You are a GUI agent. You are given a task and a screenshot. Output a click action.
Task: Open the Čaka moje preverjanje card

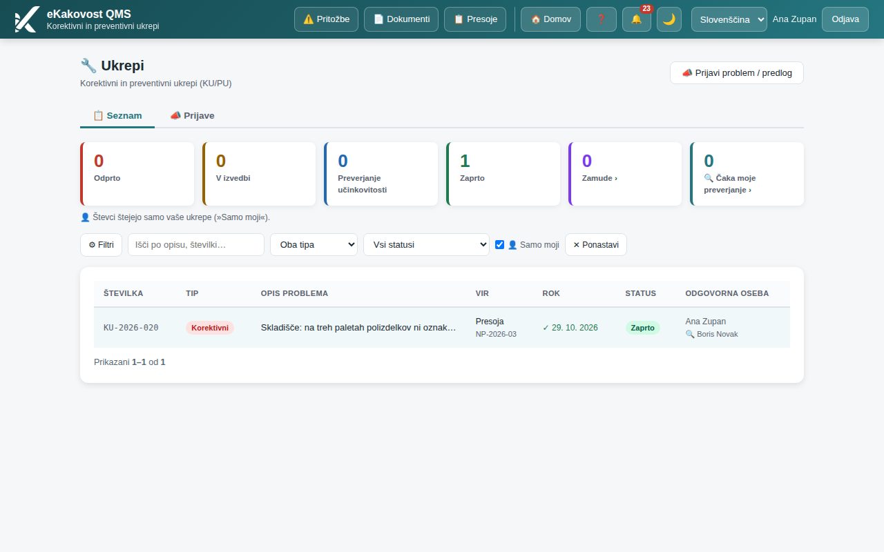pyautogui.click(x=747, y=174)
